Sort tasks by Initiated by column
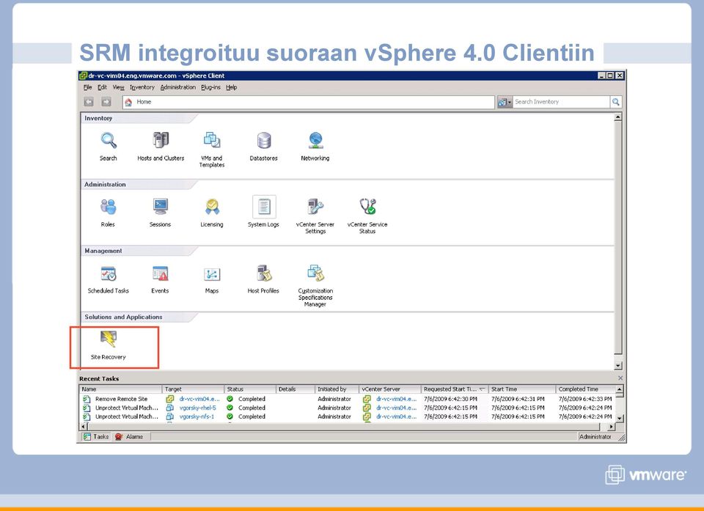This screenshot has width=704, height=511. 337,389
